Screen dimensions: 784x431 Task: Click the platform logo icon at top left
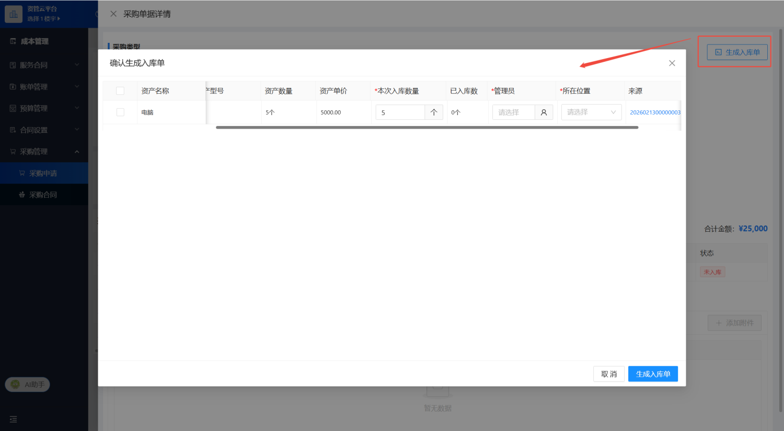14,14
